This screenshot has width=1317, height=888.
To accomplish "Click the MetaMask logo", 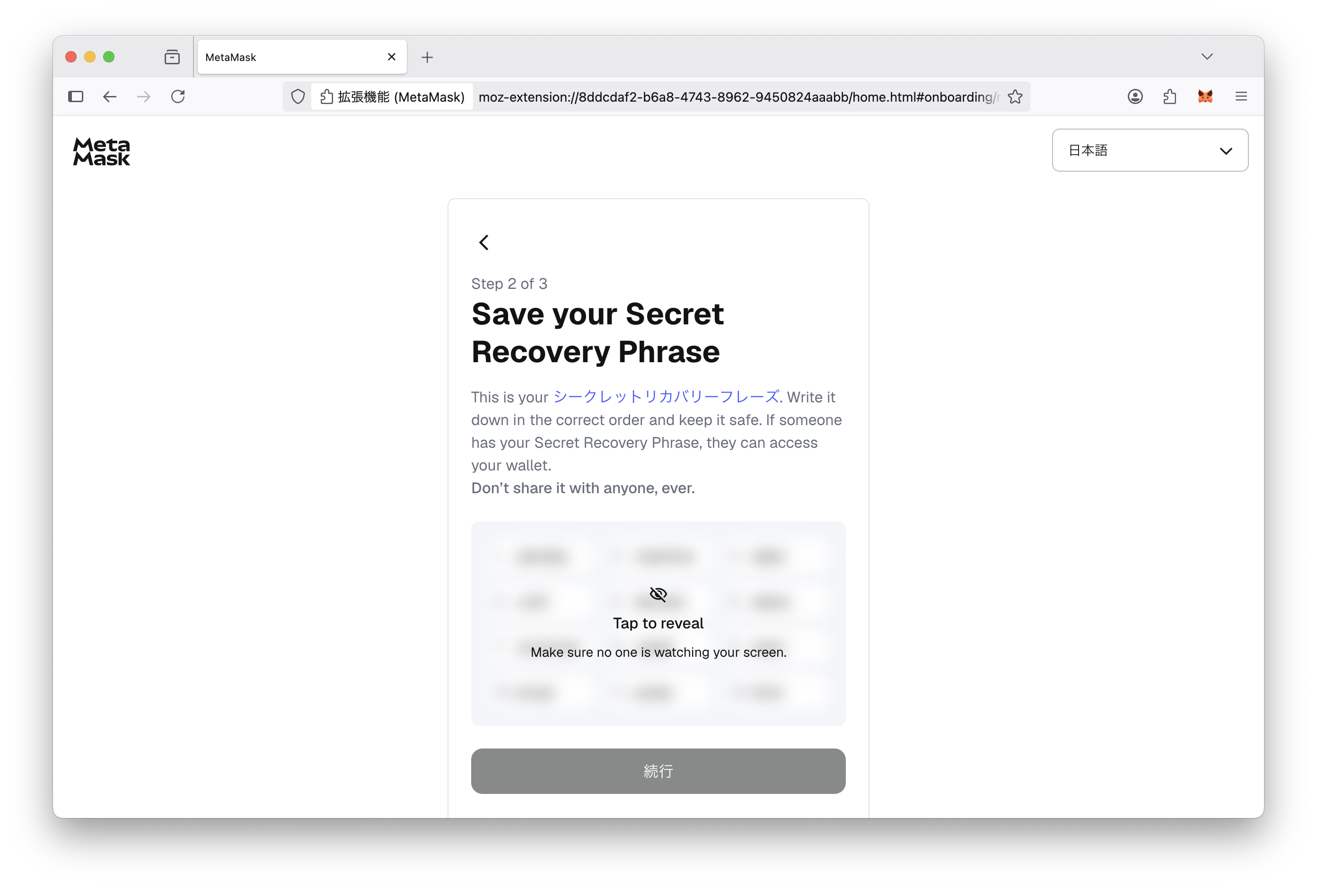I will [101, 152].
